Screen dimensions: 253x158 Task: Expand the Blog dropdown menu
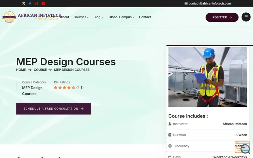(x=99, y=17)
